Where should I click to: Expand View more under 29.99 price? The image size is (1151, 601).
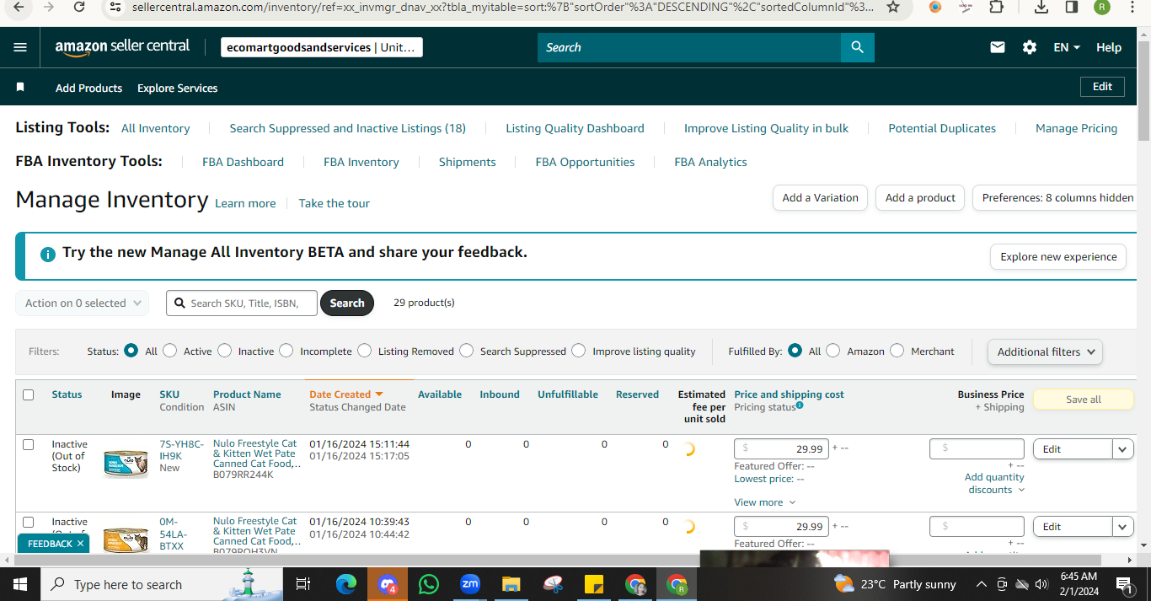(x=764, y=502)
